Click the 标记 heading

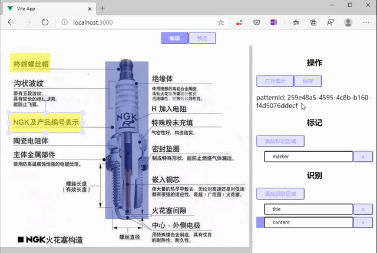[314, 123]
